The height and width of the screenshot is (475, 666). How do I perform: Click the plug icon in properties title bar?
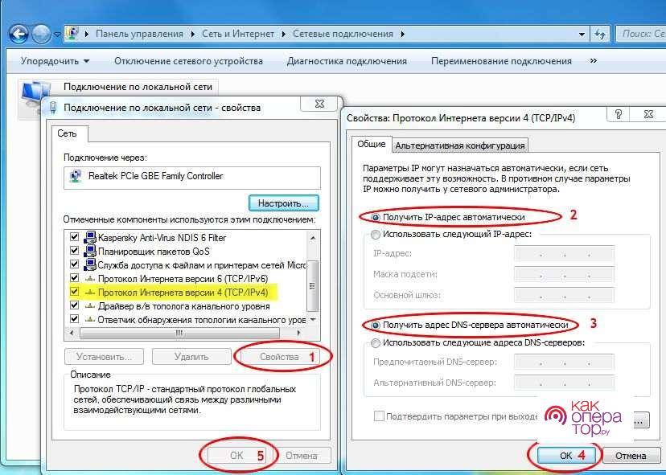click(54, 108)
